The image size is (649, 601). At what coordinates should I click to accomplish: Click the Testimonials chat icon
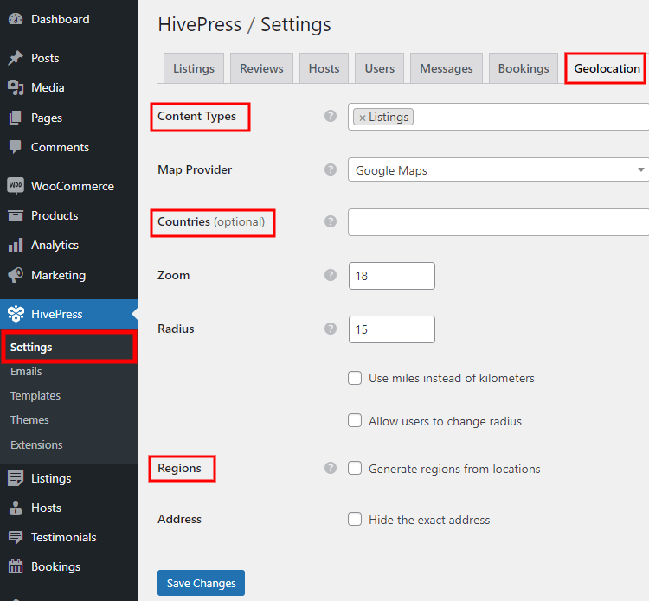coord(16,537)
